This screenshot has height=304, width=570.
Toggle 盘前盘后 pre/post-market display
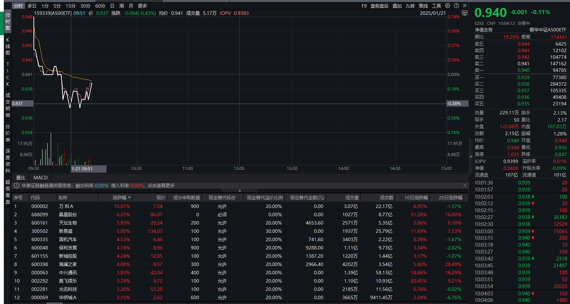[379, 6]
